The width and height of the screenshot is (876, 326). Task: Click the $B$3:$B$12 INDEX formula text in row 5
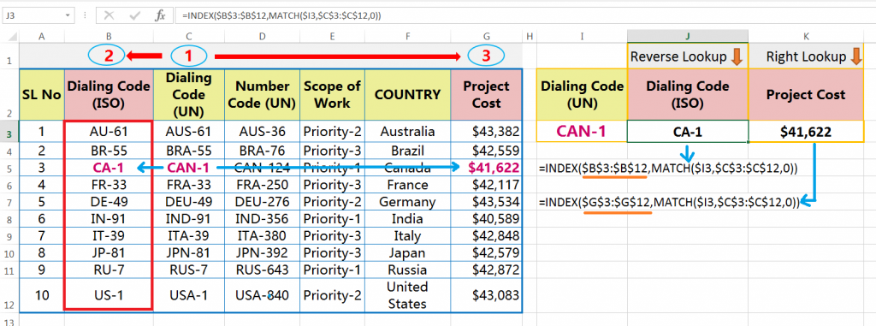pos(667,168)
